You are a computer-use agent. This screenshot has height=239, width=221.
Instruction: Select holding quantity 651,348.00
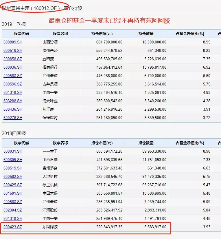tap(157, 50)
